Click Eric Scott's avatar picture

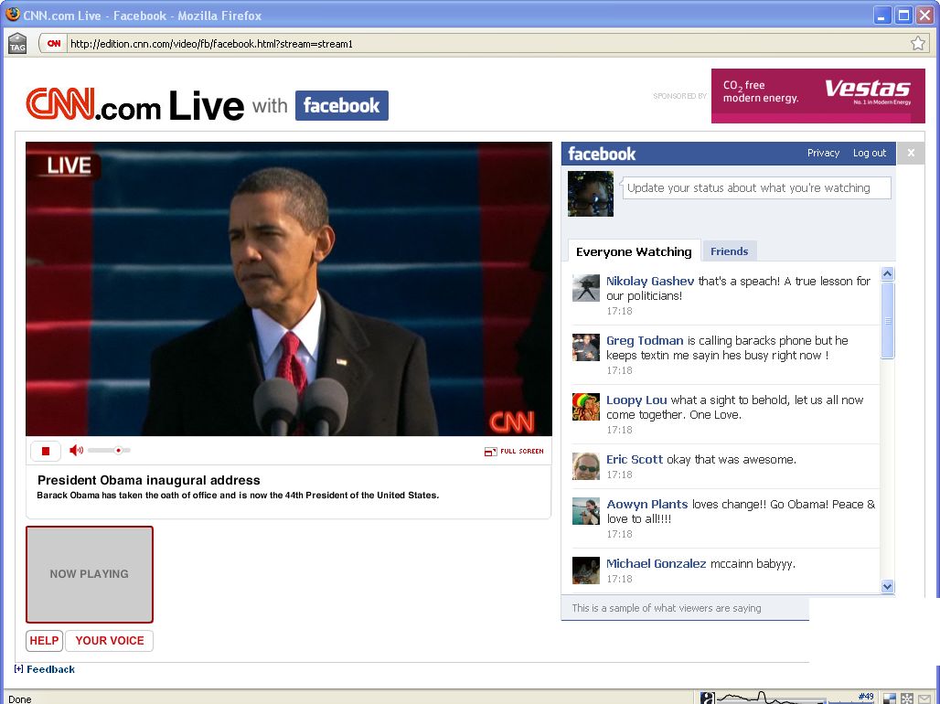586,466
